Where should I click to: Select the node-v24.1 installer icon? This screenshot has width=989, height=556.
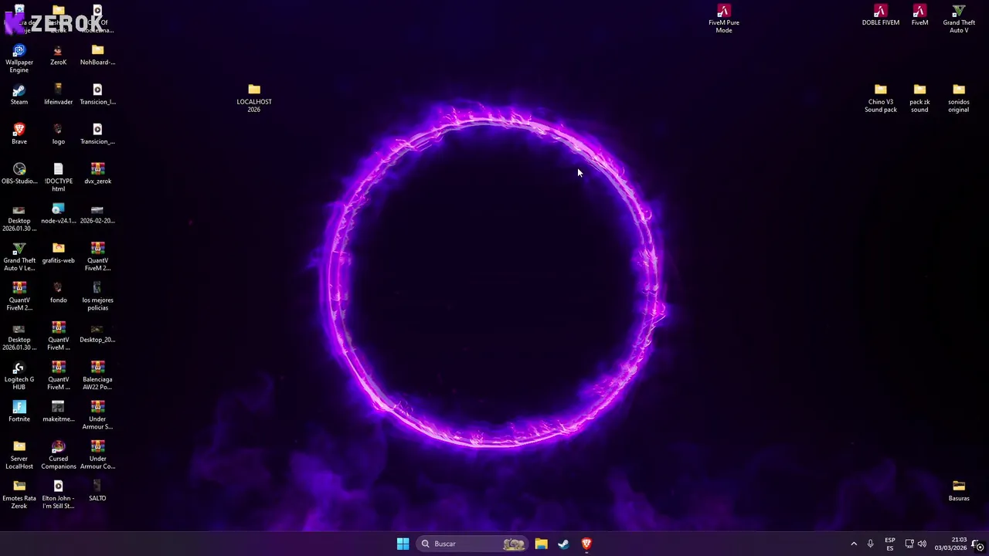[x=58, y=213]
